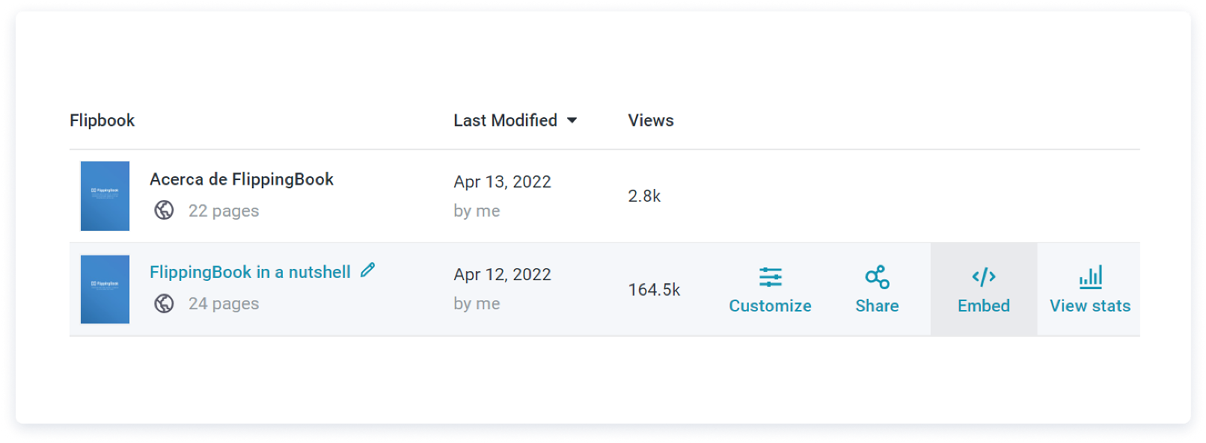The width and height of the screenshot is (1206, 443).
Task: Sort by the Last Modified column header
Action: click(505, 120)
